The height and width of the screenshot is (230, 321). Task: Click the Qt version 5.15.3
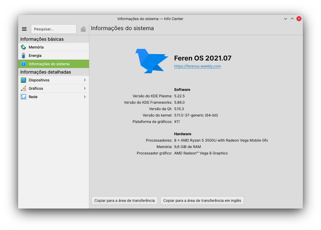179,109
